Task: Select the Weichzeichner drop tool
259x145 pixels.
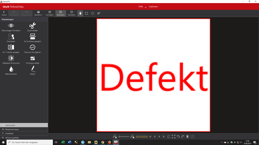Action: 11,70
